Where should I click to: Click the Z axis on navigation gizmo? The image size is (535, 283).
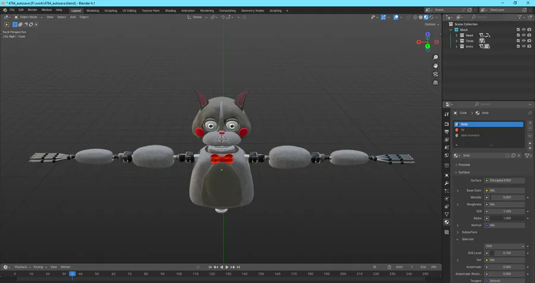(427, 34)
